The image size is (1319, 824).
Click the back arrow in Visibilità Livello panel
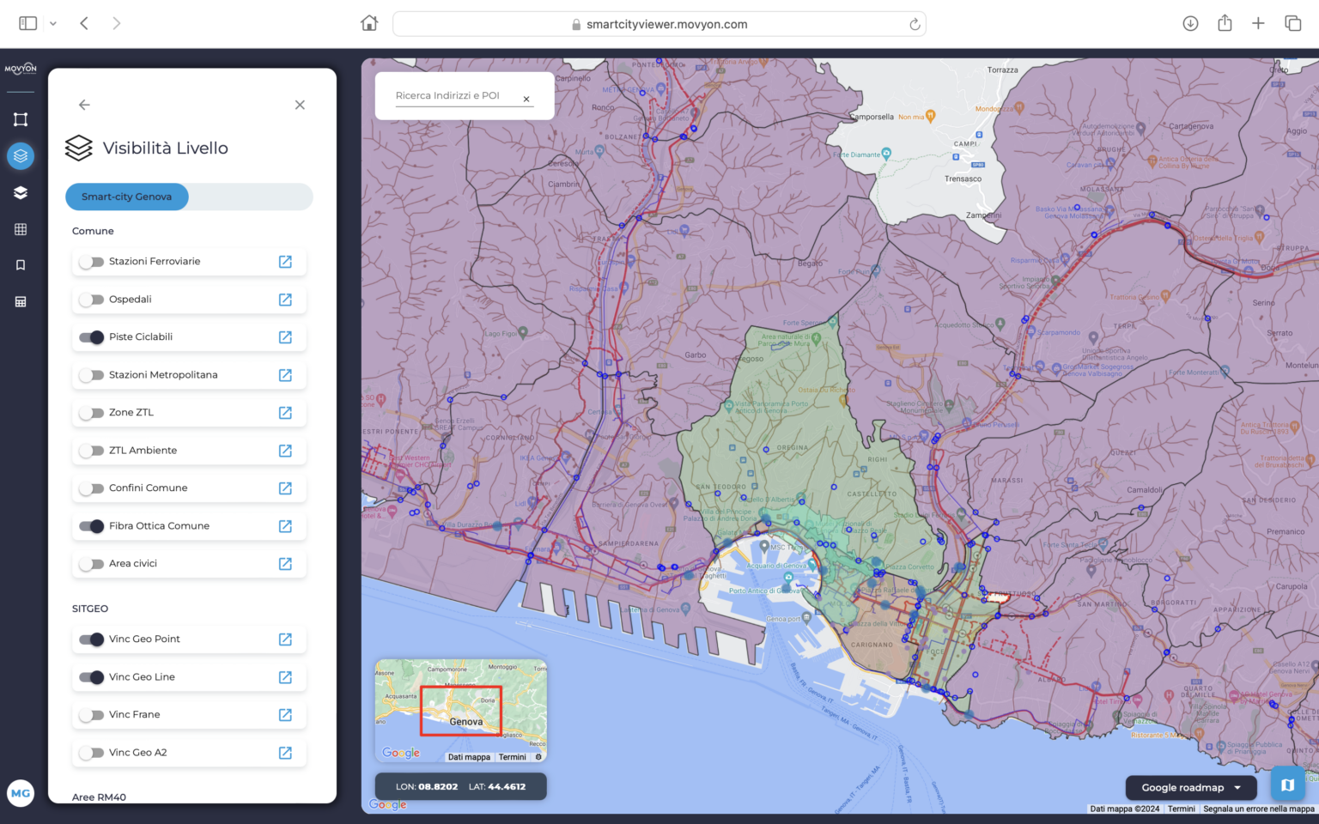[84, 105]
